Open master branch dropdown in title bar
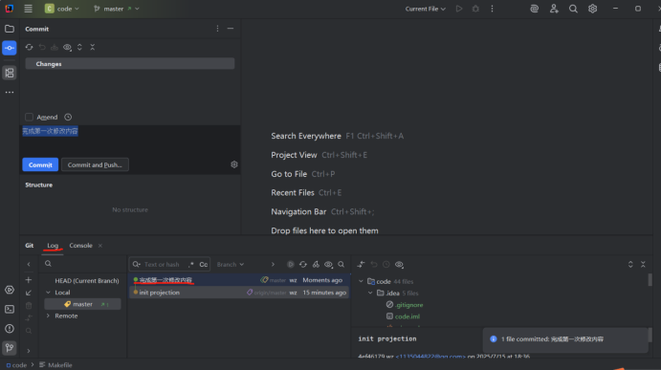This screenshot has height=370, width=661. click(117, 9)
